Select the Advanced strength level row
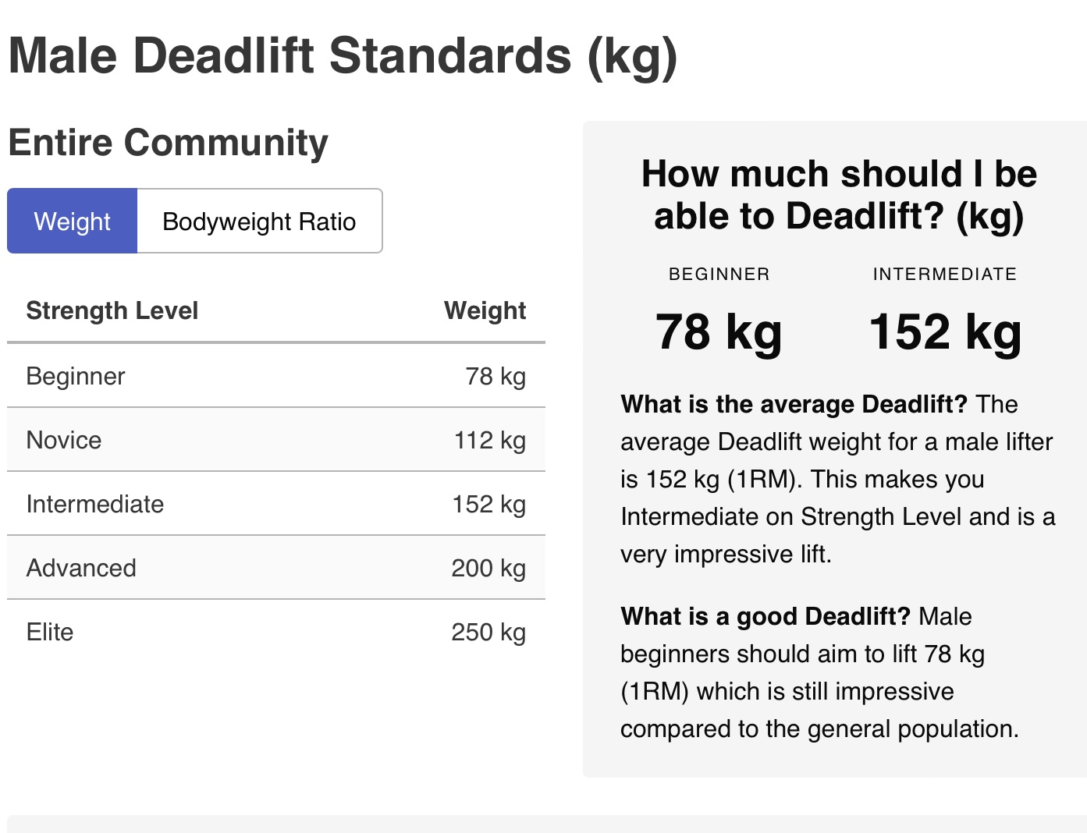This screenshot has width=1087, height=833. [x=276, y=568]
